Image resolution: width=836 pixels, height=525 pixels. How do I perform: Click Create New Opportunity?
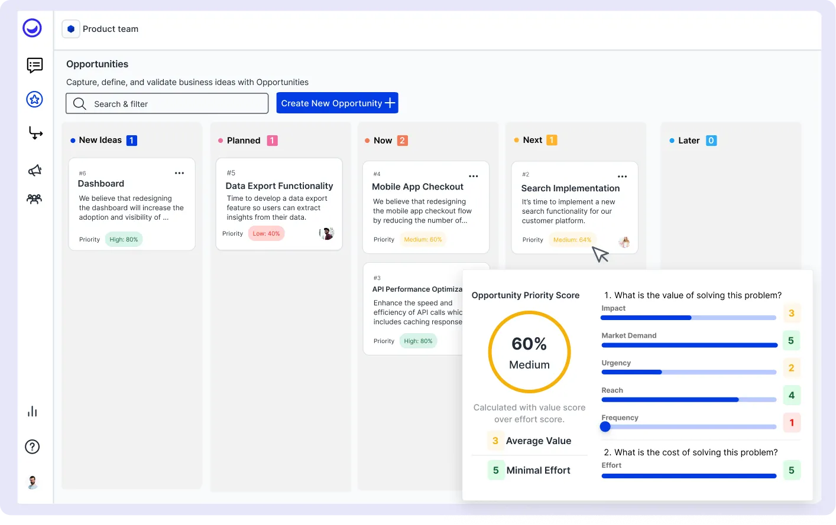[x=337, y=103]
